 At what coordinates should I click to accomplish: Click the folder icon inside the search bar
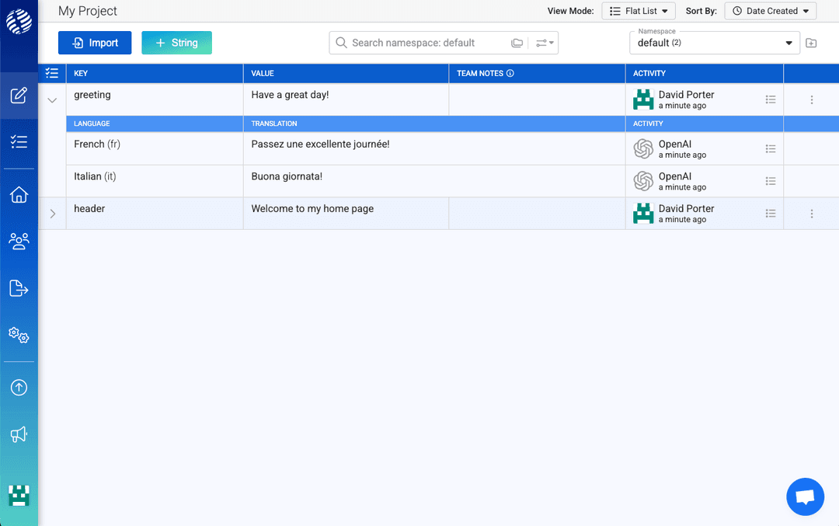coord(517,43)
